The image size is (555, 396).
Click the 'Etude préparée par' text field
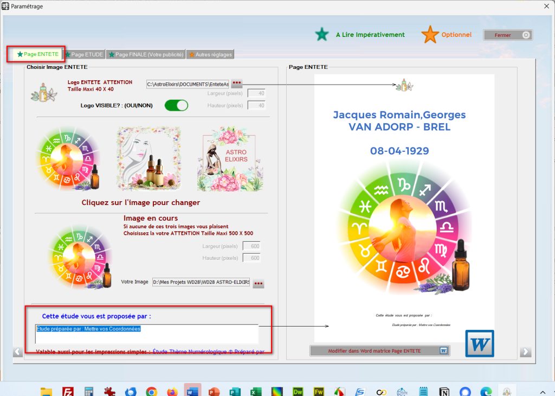(x=146, y=334)
